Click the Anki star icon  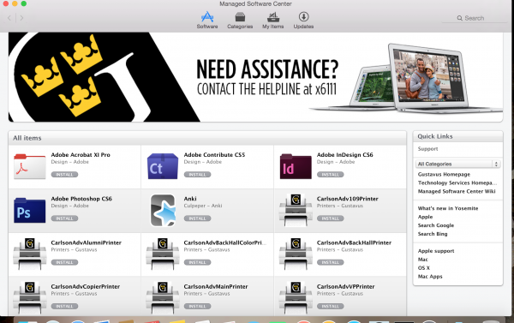tap(163, 211)
